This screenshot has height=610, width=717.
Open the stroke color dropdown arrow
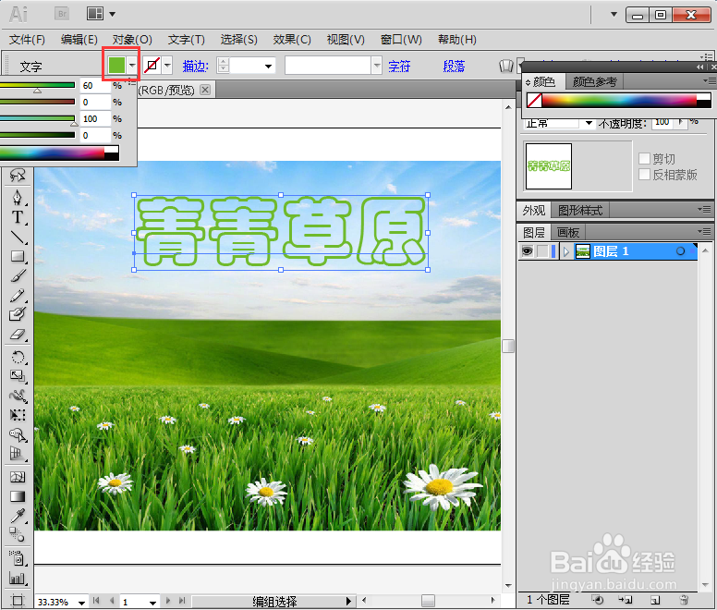point(167,66)
